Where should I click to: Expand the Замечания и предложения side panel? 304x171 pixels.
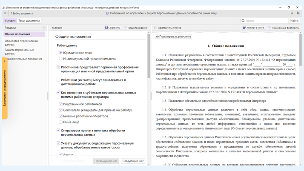(4, 88)
